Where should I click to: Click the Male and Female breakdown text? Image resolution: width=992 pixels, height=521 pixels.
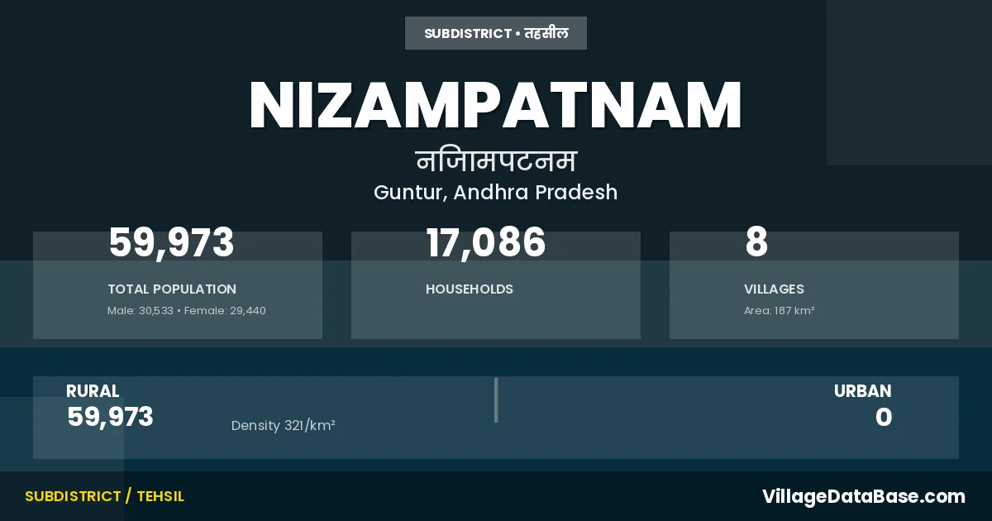pos(187,311)
